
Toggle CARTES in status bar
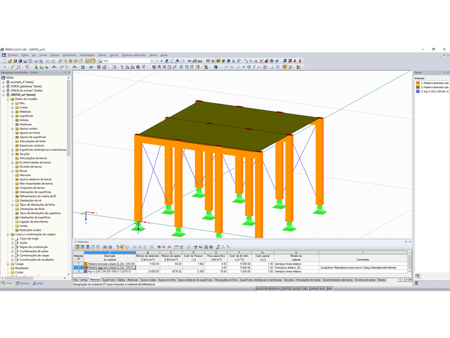(287, 289)
